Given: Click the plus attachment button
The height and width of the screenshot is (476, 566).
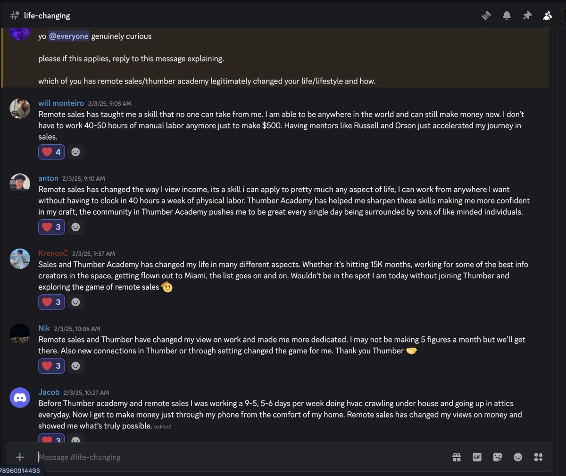Looking at the screenshot, I should [20, 457].
